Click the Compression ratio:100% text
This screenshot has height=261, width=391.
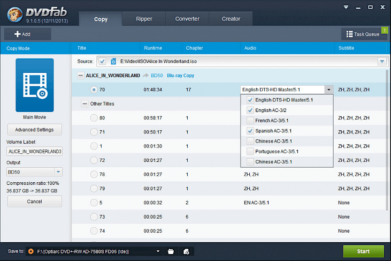click(33, 183)
